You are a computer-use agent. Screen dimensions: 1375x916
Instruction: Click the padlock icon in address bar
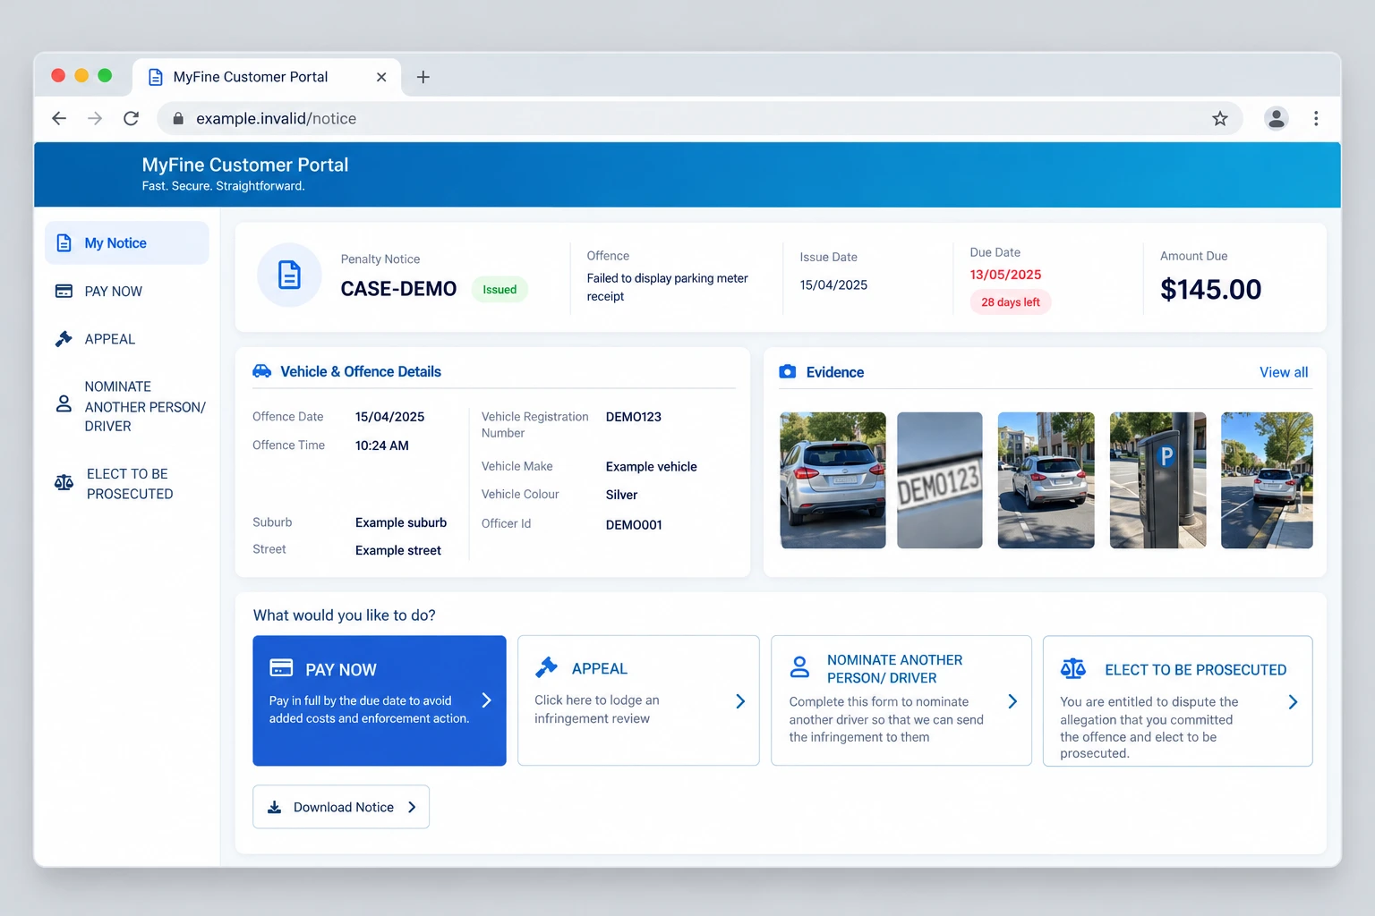(177, 118)
